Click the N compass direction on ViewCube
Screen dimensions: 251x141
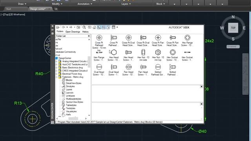point(233,17)
